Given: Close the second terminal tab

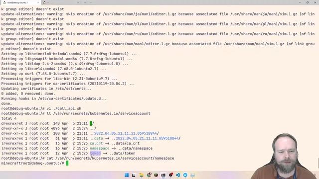Looking at the screenshot, I should tap(78, 2).
